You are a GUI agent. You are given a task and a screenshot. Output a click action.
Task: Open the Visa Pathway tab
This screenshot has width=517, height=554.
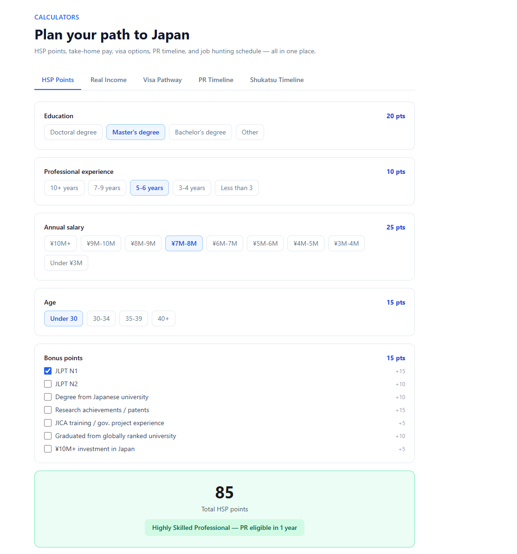click(x=162, y=80)
